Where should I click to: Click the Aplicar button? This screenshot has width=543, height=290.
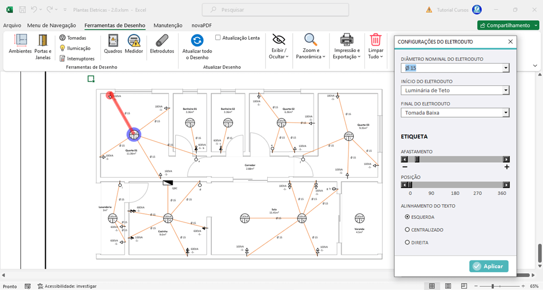[x=489, y=266]
